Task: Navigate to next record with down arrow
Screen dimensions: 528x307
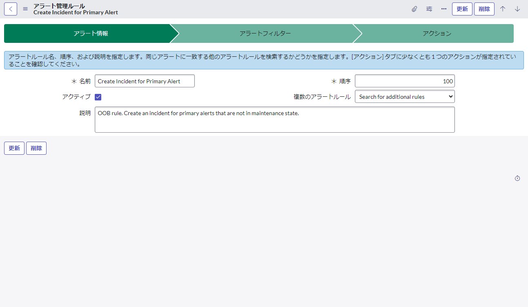Action: [517, 9]
